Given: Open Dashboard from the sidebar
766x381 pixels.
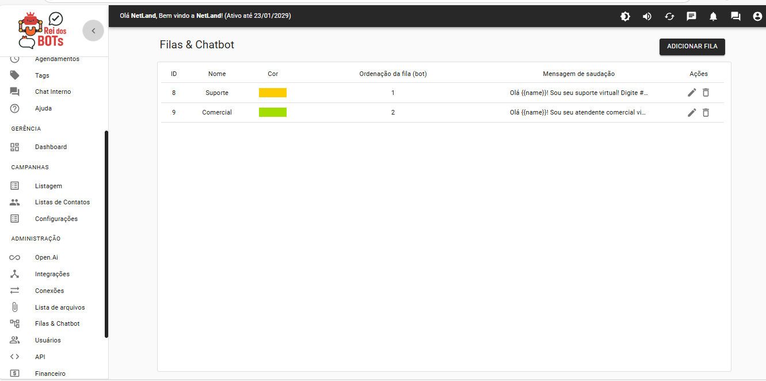Looking at the screenshot, I should point(51,147).
